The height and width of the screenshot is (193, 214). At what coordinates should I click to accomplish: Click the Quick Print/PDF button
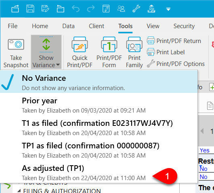(x=80, y=52)
